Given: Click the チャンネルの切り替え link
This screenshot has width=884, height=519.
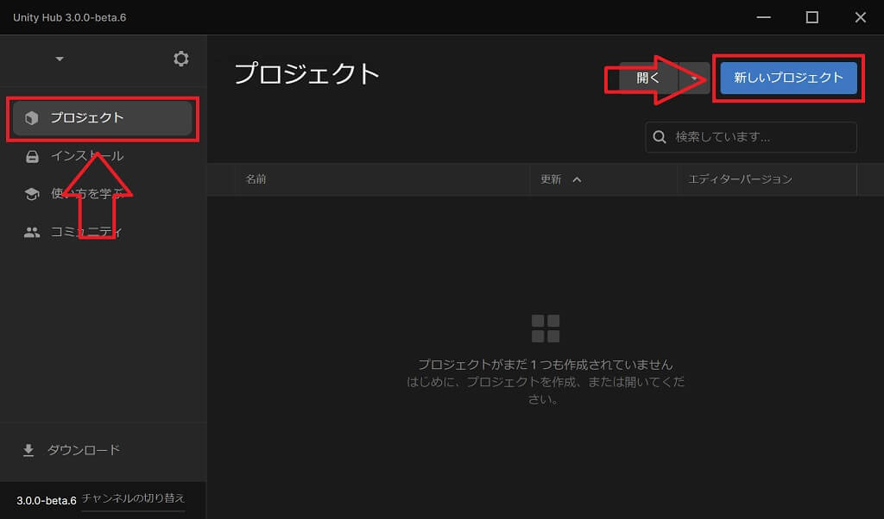Looking at the screenshot, I should click(133, 498).
